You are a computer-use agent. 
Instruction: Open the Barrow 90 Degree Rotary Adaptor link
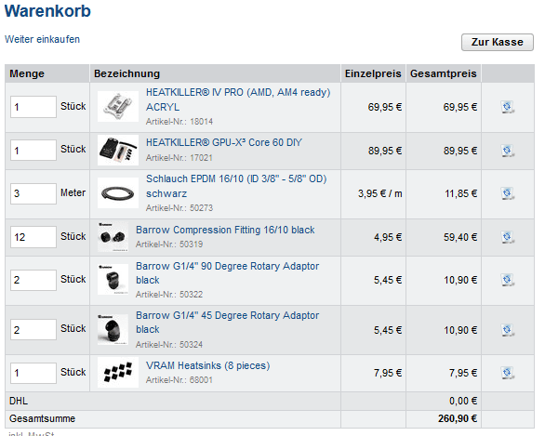[227, 273]
